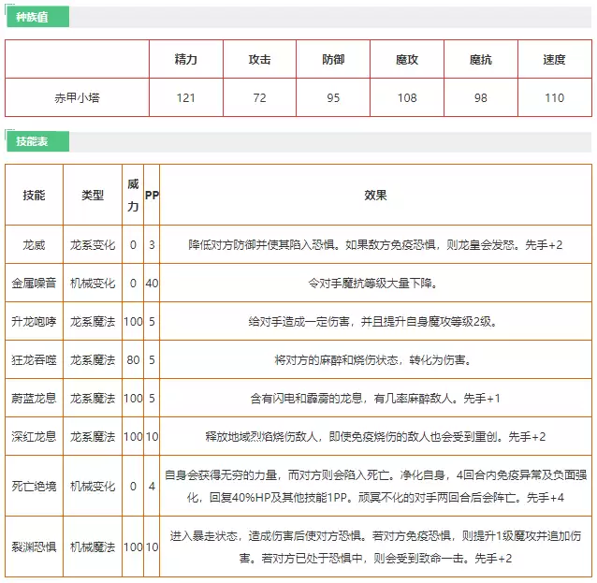This screenshot has height=583, width=597.
Task: Select the 龙威 skill name cell
Action: tap(35, 243)
